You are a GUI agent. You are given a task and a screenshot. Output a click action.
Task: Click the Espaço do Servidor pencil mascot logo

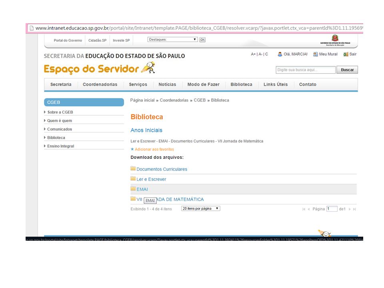148,68
